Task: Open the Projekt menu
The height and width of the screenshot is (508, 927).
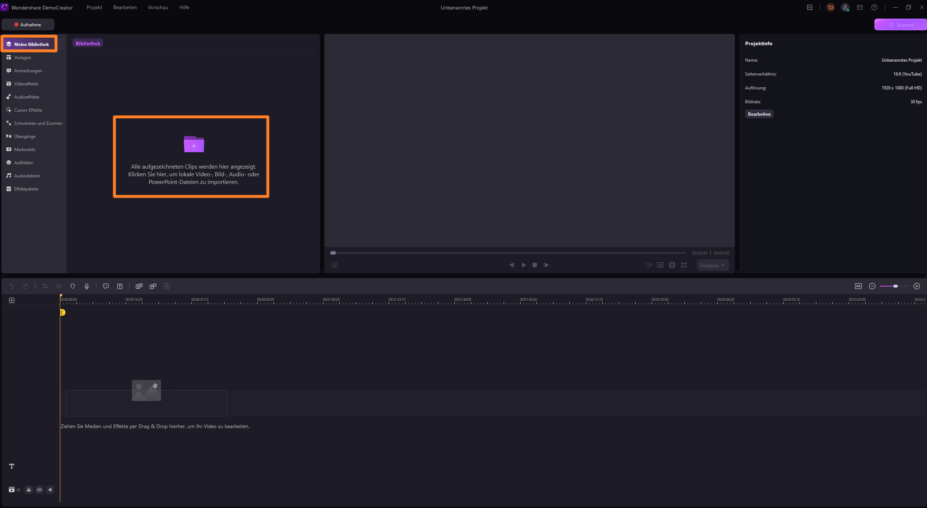Action: pos(94,7)
